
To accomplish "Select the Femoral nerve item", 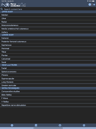I will 48,38.
